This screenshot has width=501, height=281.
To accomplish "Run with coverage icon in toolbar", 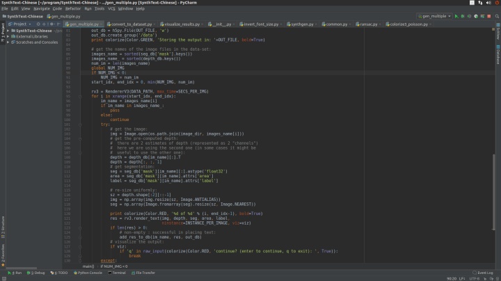I will [x=470, y=16].
